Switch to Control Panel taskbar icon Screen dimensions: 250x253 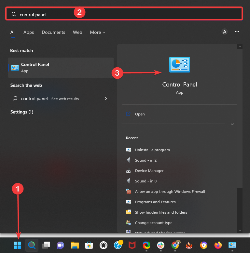(232, 245)
